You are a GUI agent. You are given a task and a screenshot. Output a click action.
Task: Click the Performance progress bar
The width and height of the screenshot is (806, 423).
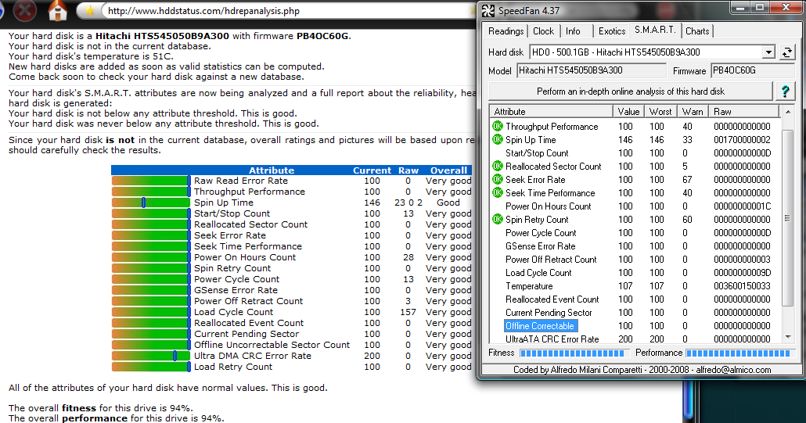click(x=741, y=353)
